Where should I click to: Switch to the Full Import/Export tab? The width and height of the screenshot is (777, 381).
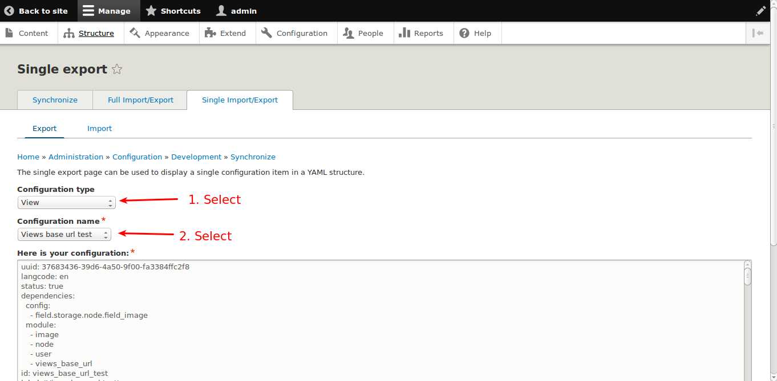[x=139, y=100]
